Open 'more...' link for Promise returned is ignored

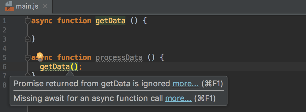186,84
